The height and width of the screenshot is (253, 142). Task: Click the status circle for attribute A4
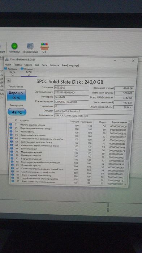pyautogui.click(x=12, y=148)
